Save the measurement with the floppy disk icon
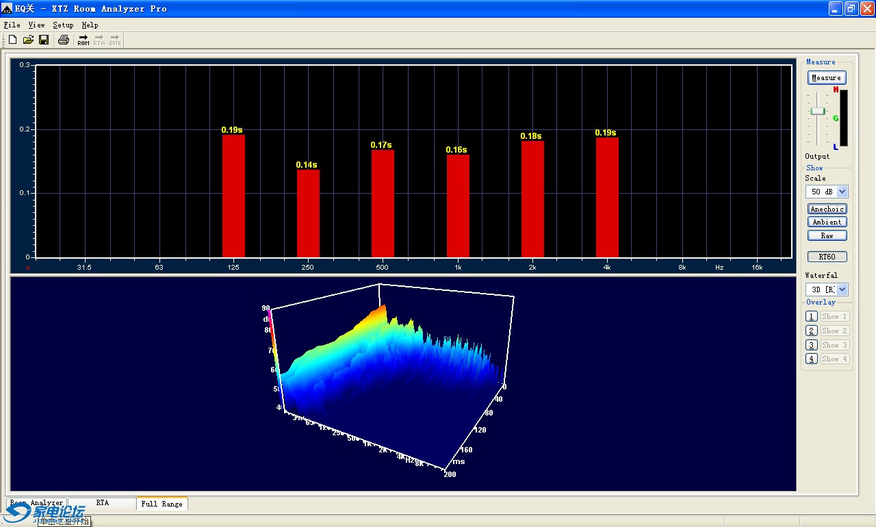This screenshot has height=527, width=876. tap(44, 40)
